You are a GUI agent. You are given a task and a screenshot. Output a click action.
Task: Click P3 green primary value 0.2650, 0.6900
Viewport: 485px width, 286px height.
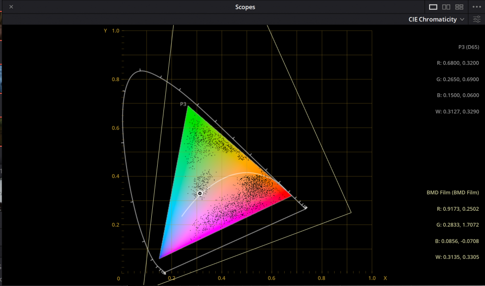tap(458, 79)
